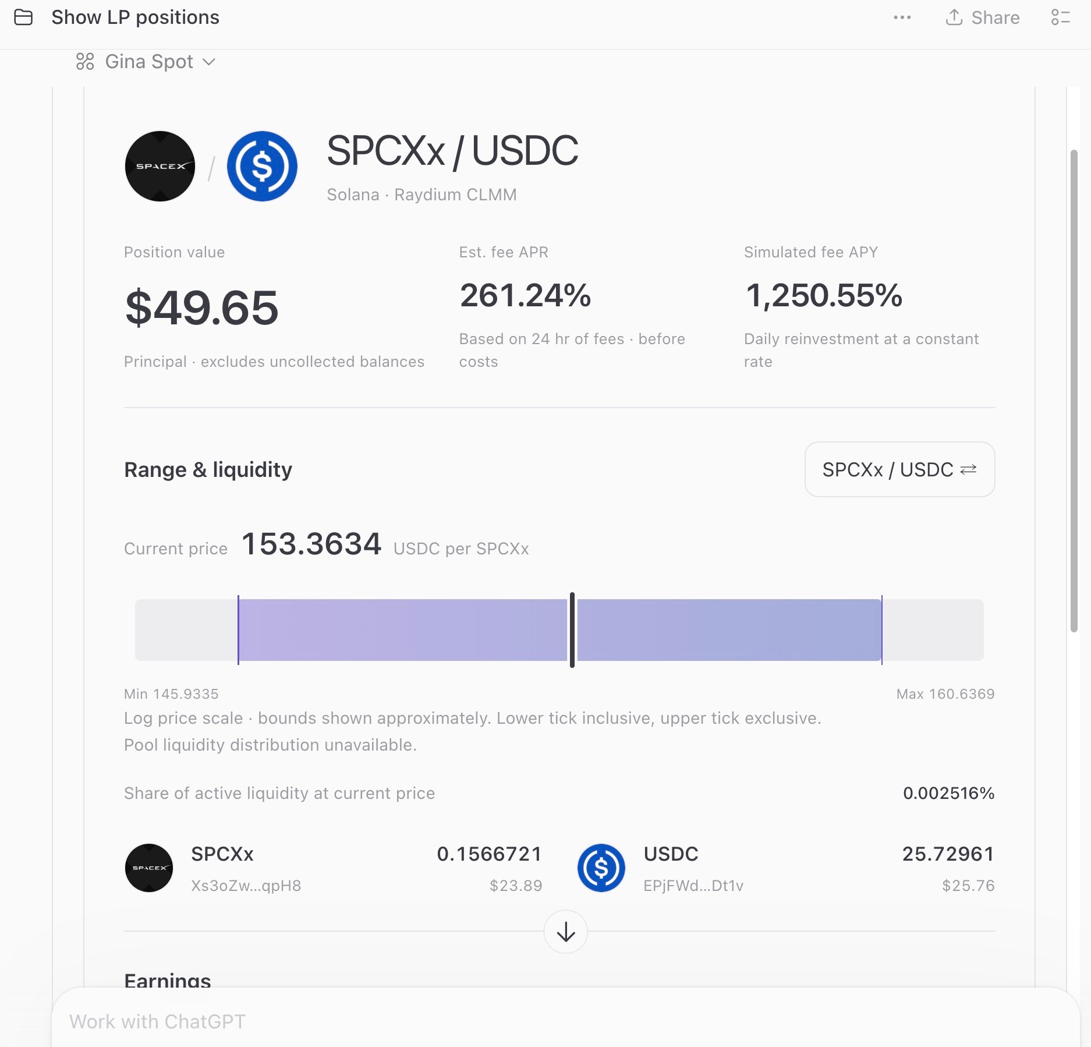
Task: Open the folder icon beside the title
Action: (x=23, y=17)
